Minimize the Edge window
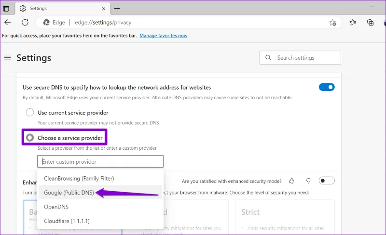386x235 pixels. [x=372, y=7]
